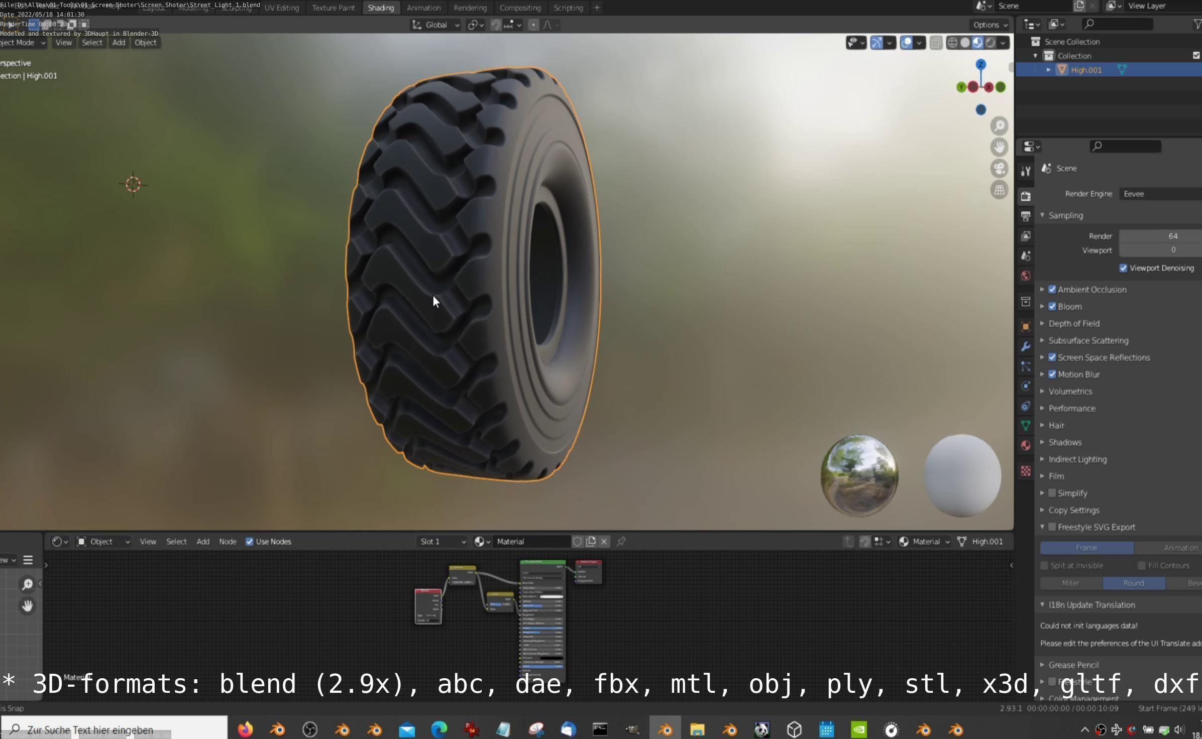Switch to Animation workspace tab
Viewport: 1202px width, 739px height.
point(423,8)
